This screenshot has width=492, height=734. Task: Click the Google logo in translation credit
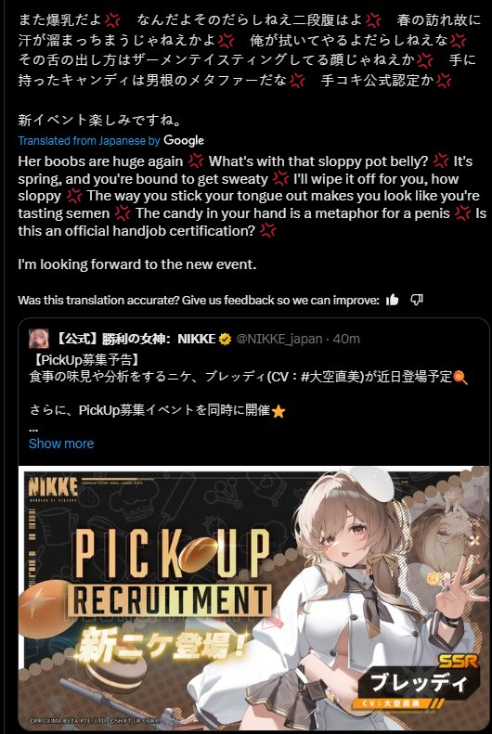click(184, 140)
